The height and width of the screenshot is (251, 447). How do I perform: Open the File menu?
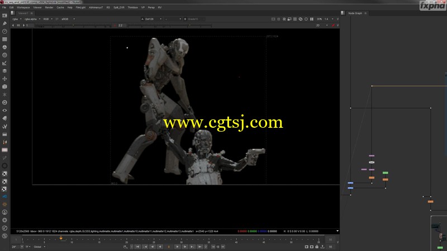pos(4,7)
